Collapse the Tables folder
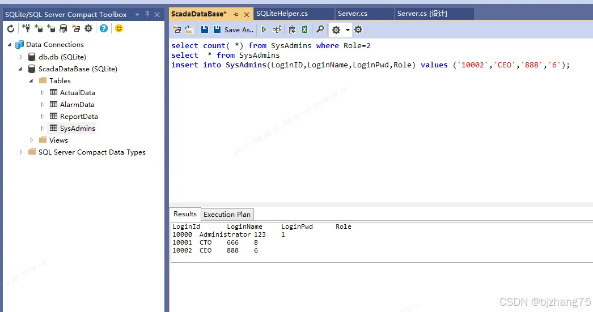 coord(31,81)
